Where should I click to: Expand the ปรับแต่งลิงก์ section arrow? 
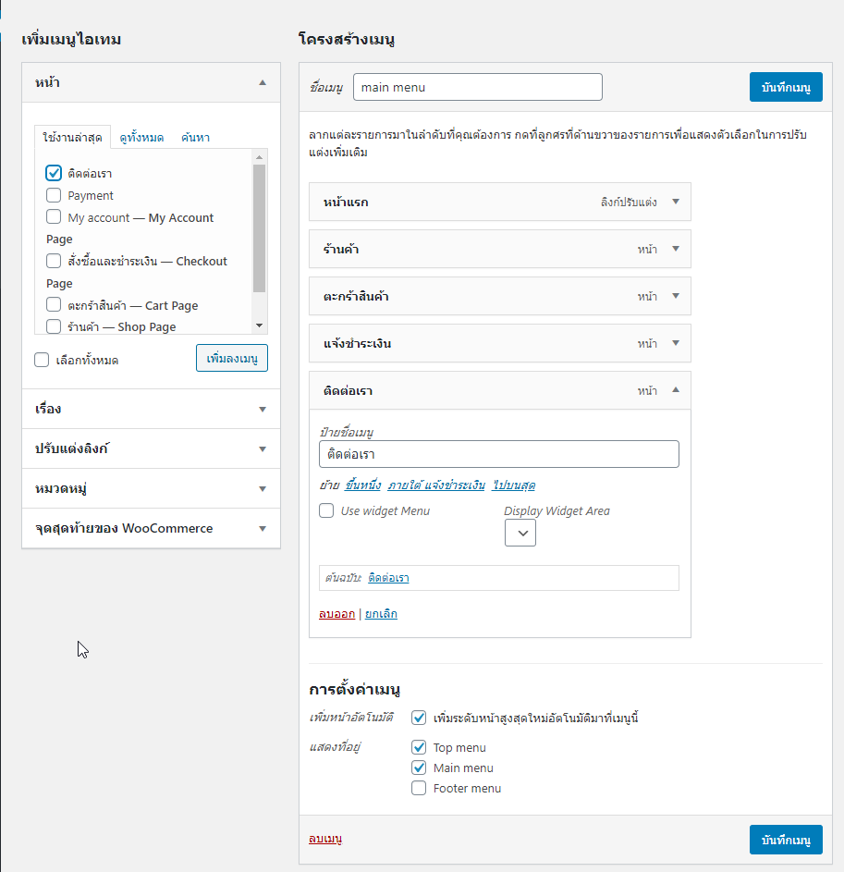[263, 448]
